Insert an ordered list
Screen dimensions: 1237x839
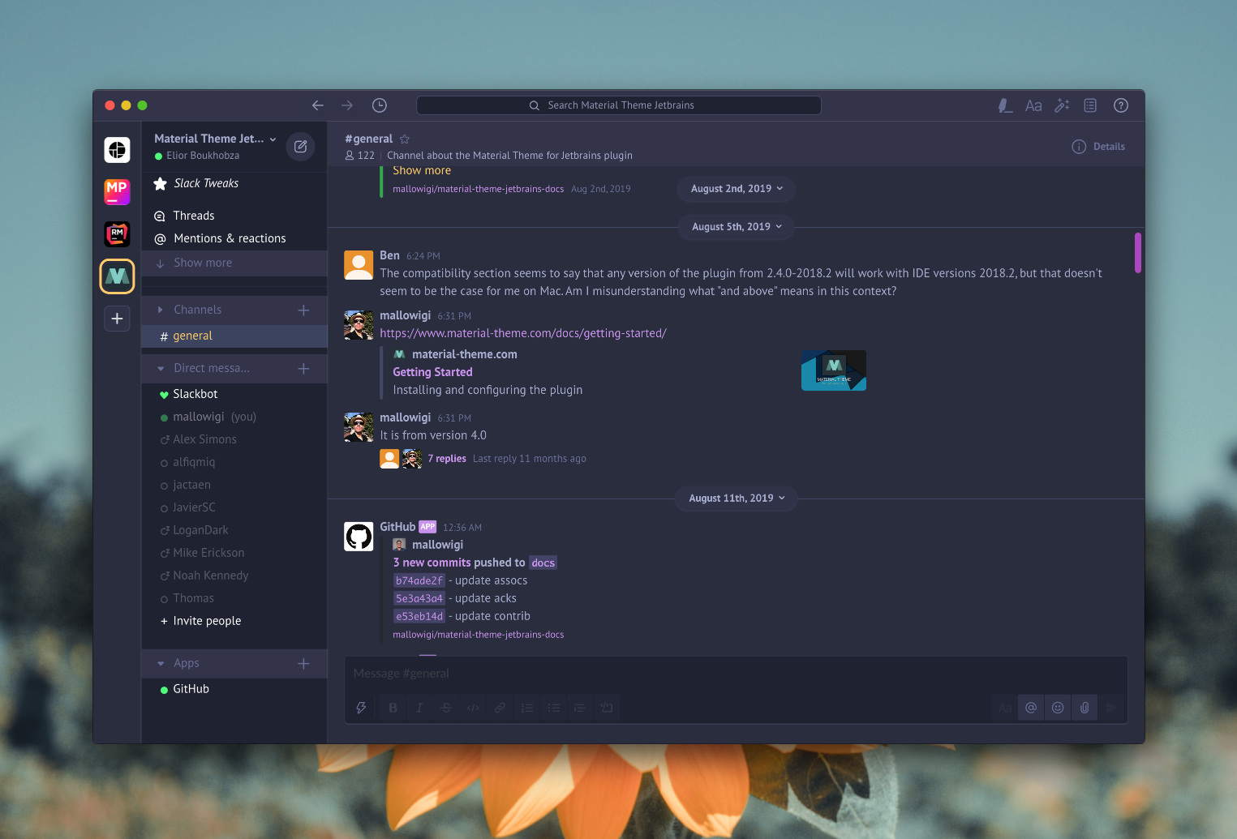526,708
